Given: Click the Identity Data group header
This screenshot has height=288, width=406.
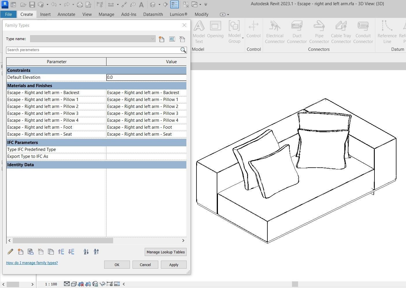Looking at the screenshot, I should click(96, 165).
